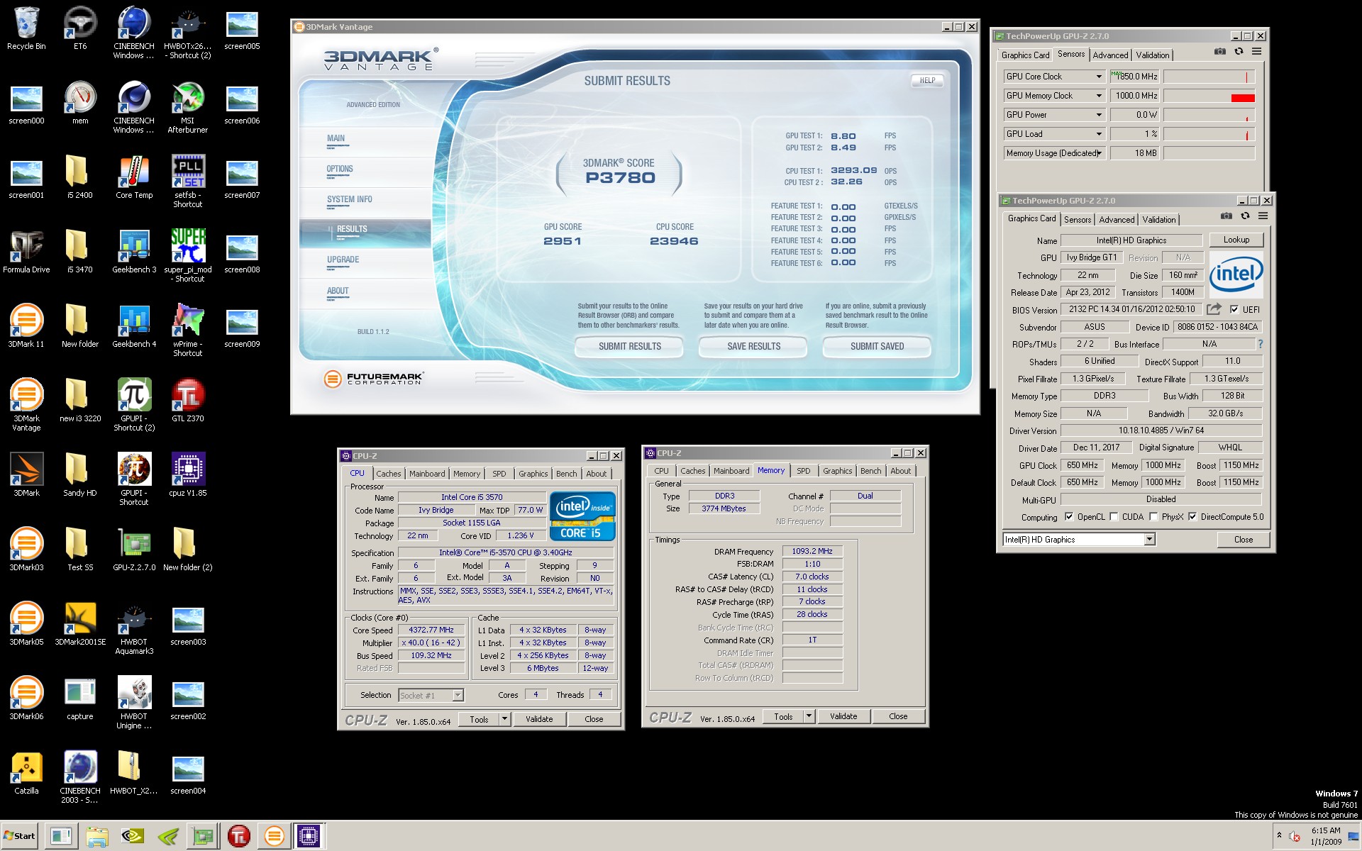Click the Bus Interface question mark icon

1260,344
